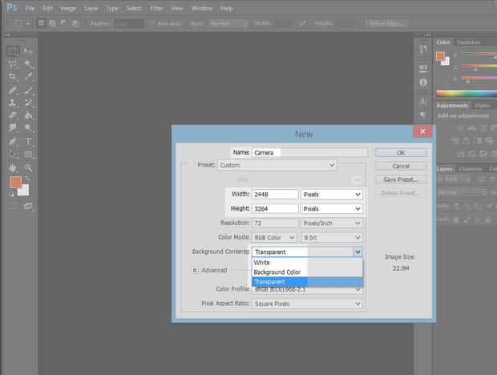The width and height of the screenshot is (497, 375).
Task: Open the Preset dropdown
Action: click(x=277, y=165)
